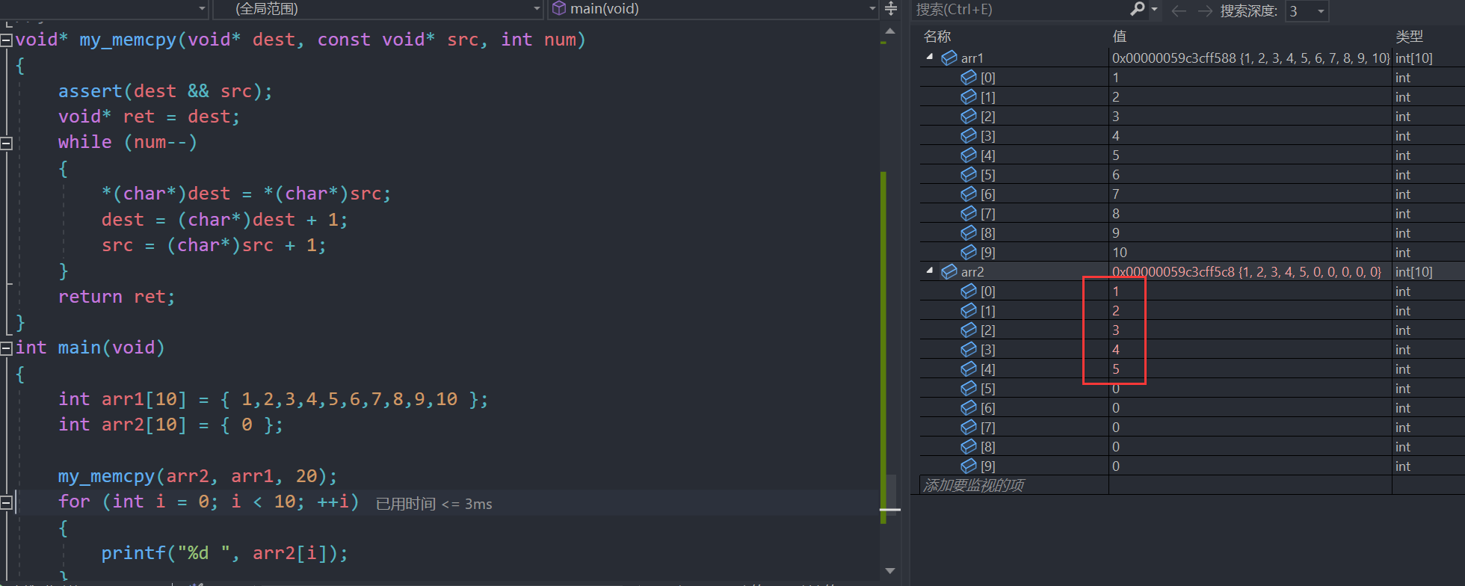Click editor scrollbar up arrow
This screenshot has width=1465, height=586.
pos(889,31)
